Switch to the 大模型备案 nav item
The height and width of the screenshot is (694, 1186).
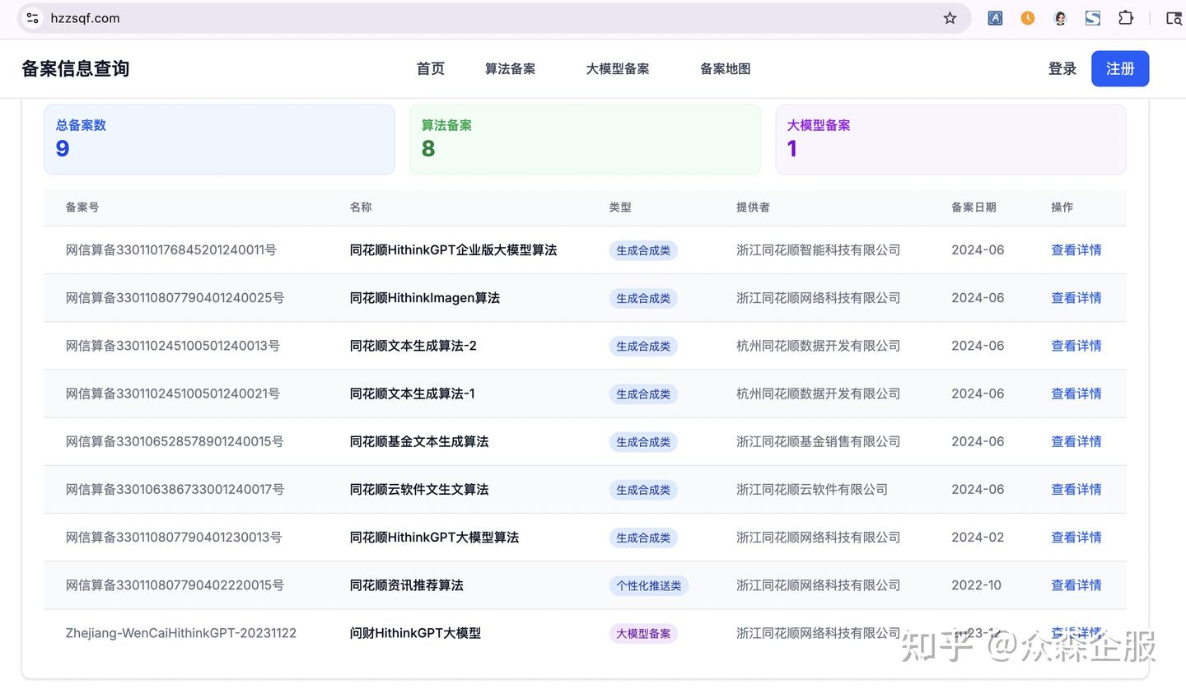618,69
